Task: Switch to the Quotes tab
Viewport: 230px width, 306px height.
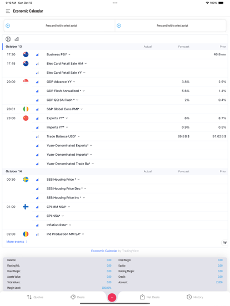Action: tap(35, 297)
